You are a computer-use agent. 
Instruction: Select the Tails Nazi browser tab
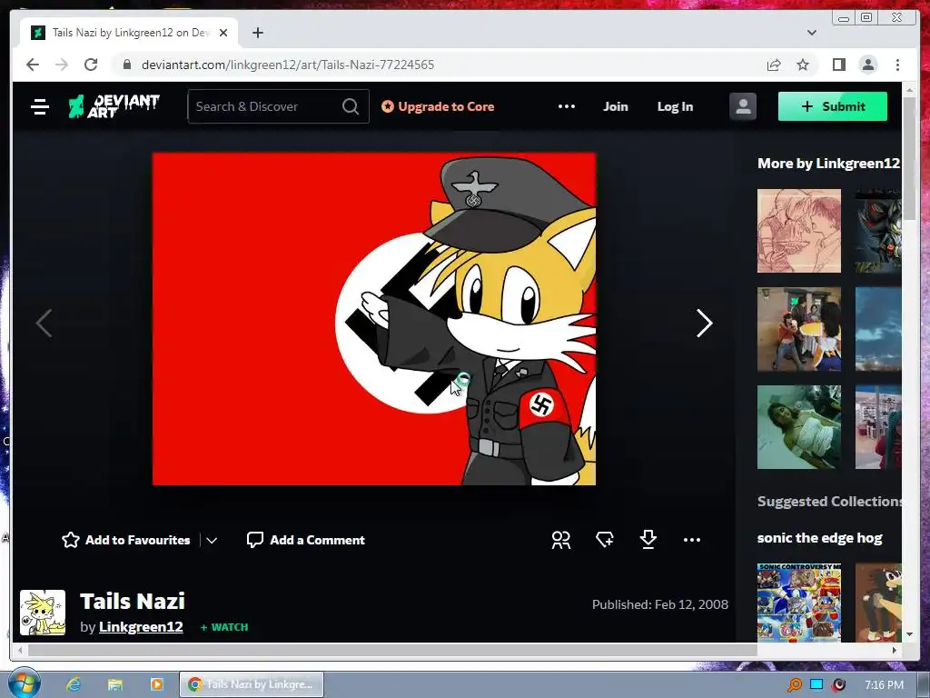(129, 33)
